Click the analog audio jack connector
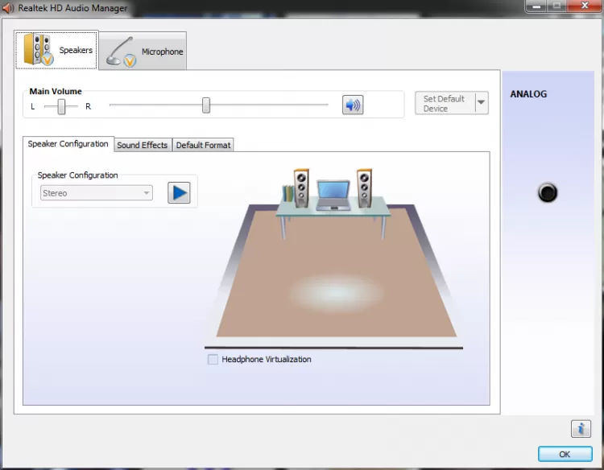 (x=548, y=193)
